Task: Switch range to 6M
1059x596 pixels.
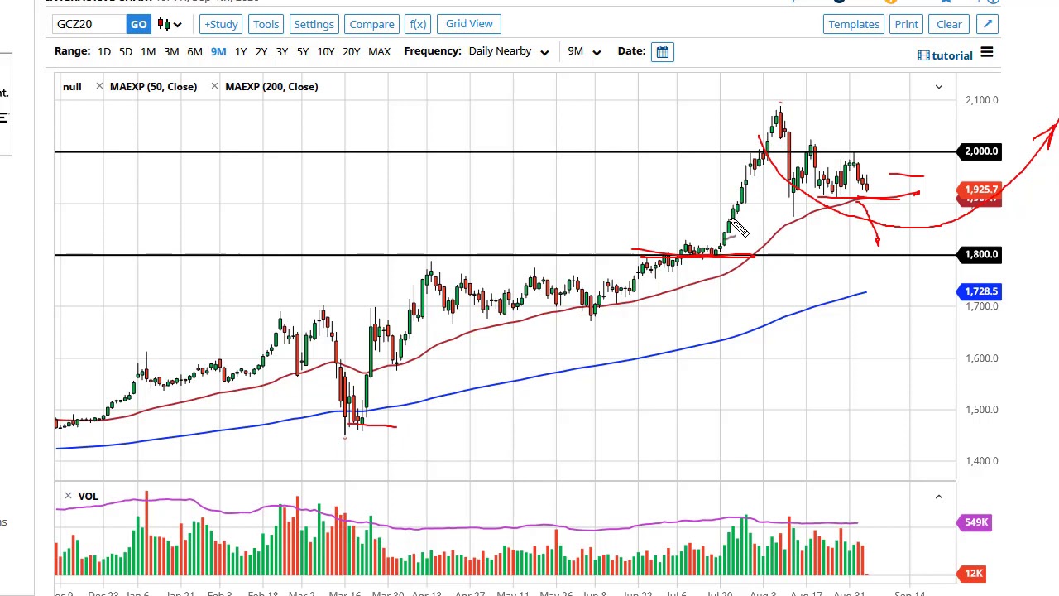Action: coord(194,51)
